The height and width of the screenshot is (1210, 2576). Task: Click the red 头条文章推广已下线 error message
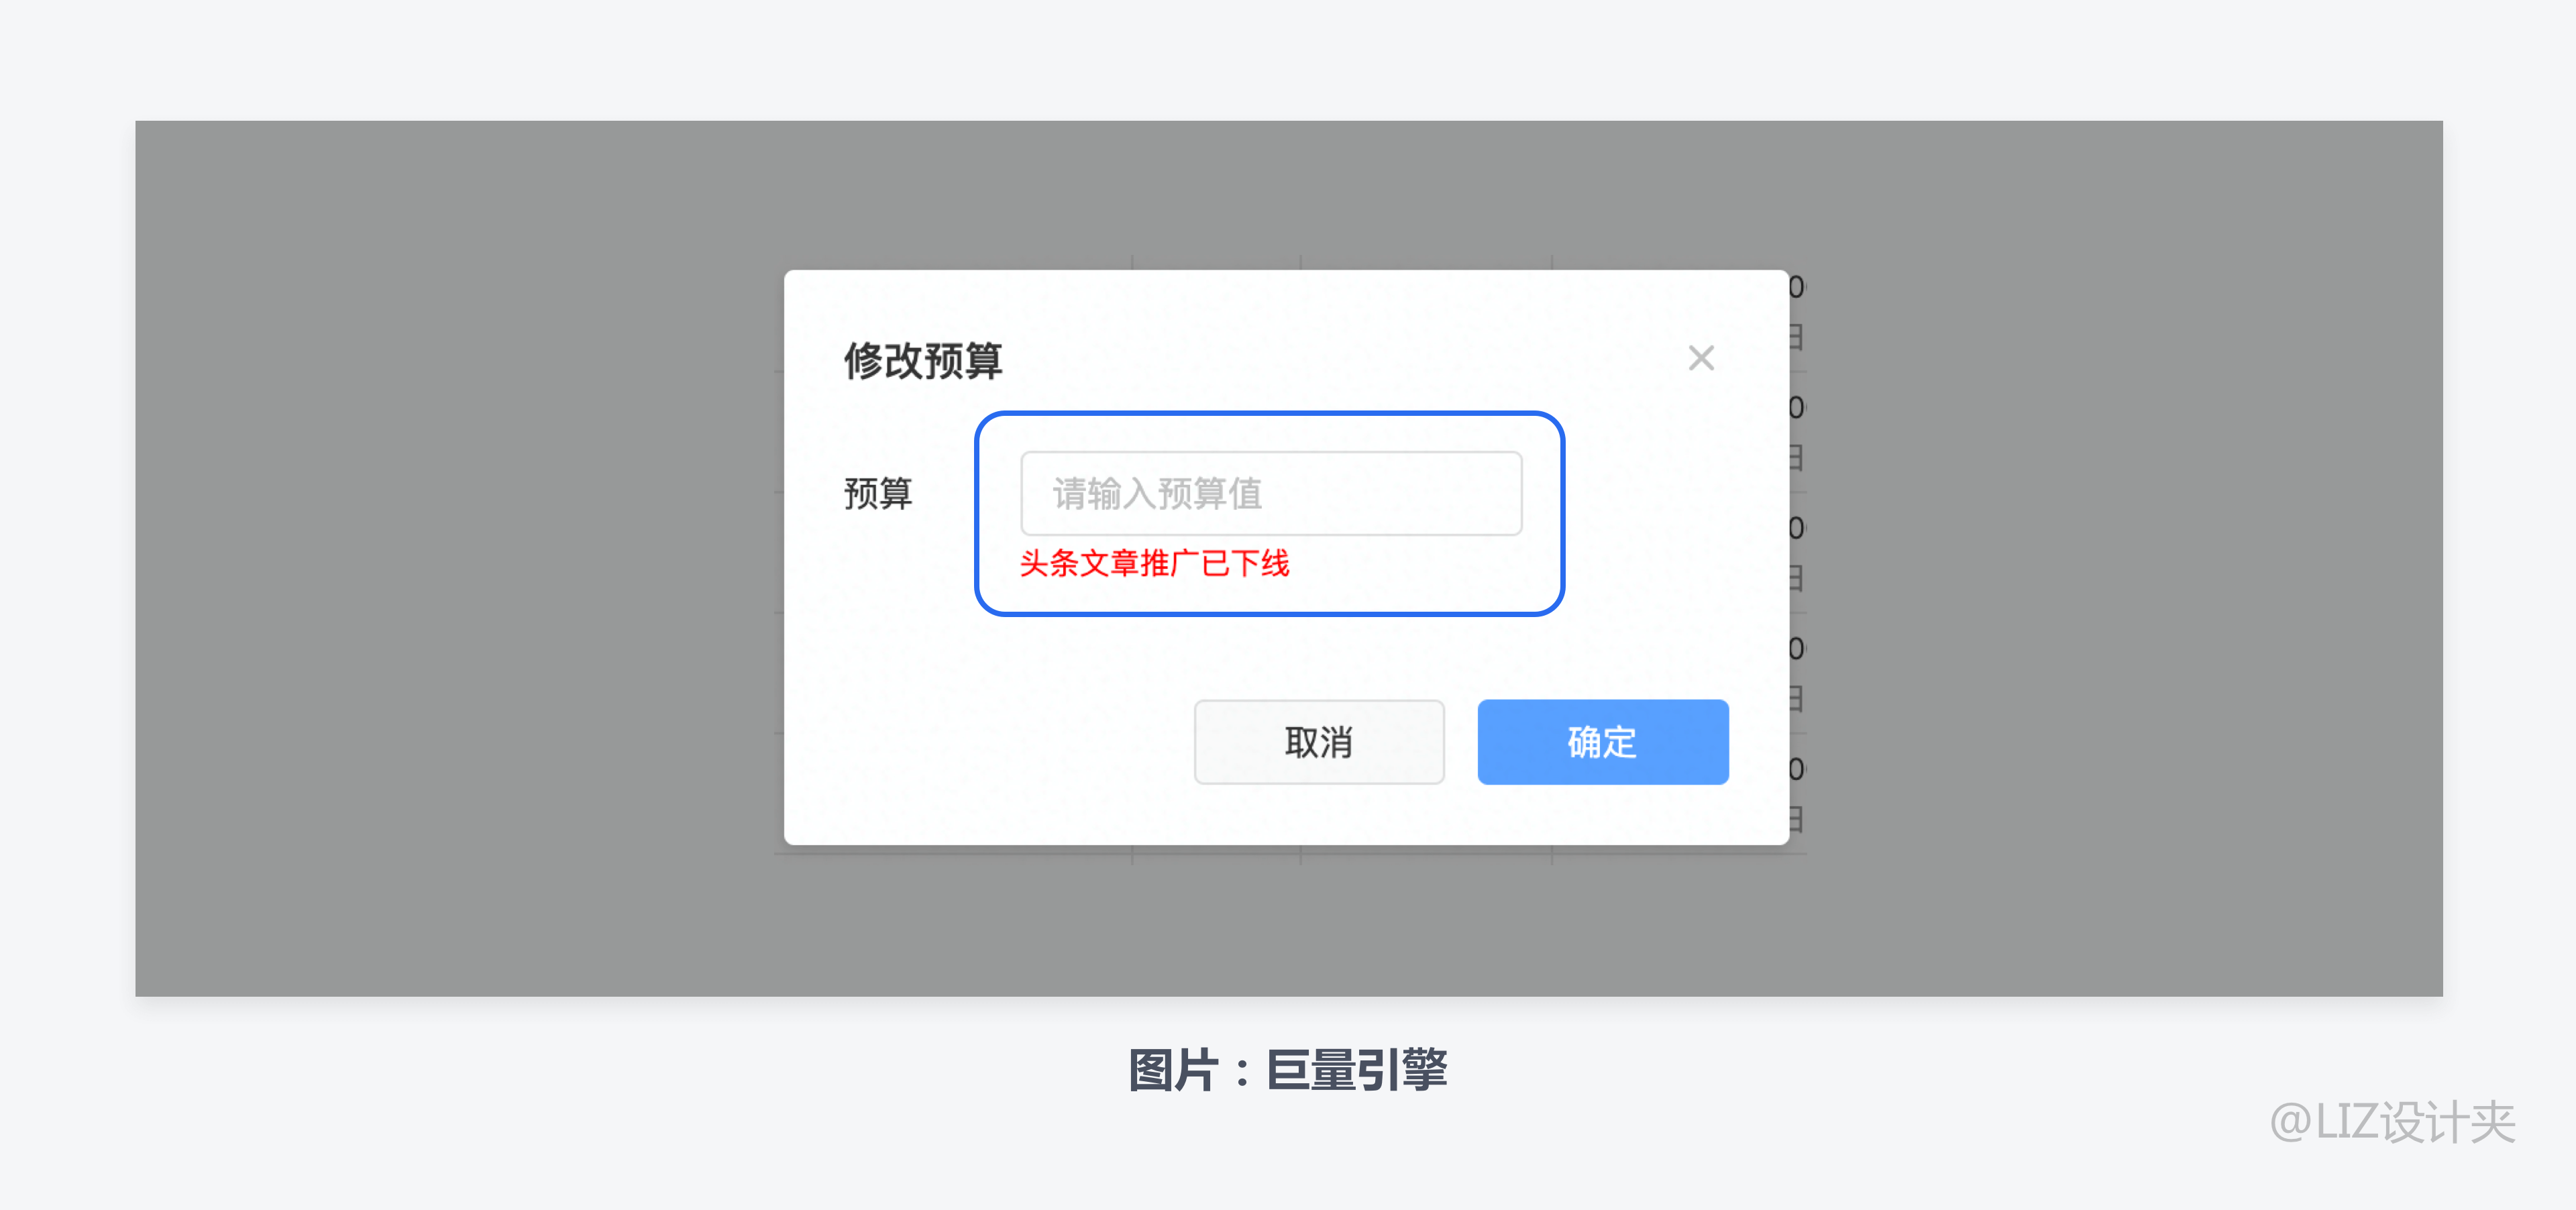(x=1154, y=564)
